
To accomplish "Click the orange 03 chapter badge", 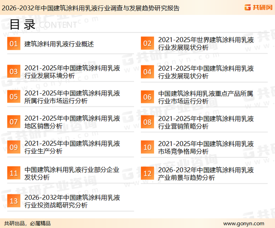I will click(x=14, y=71).
